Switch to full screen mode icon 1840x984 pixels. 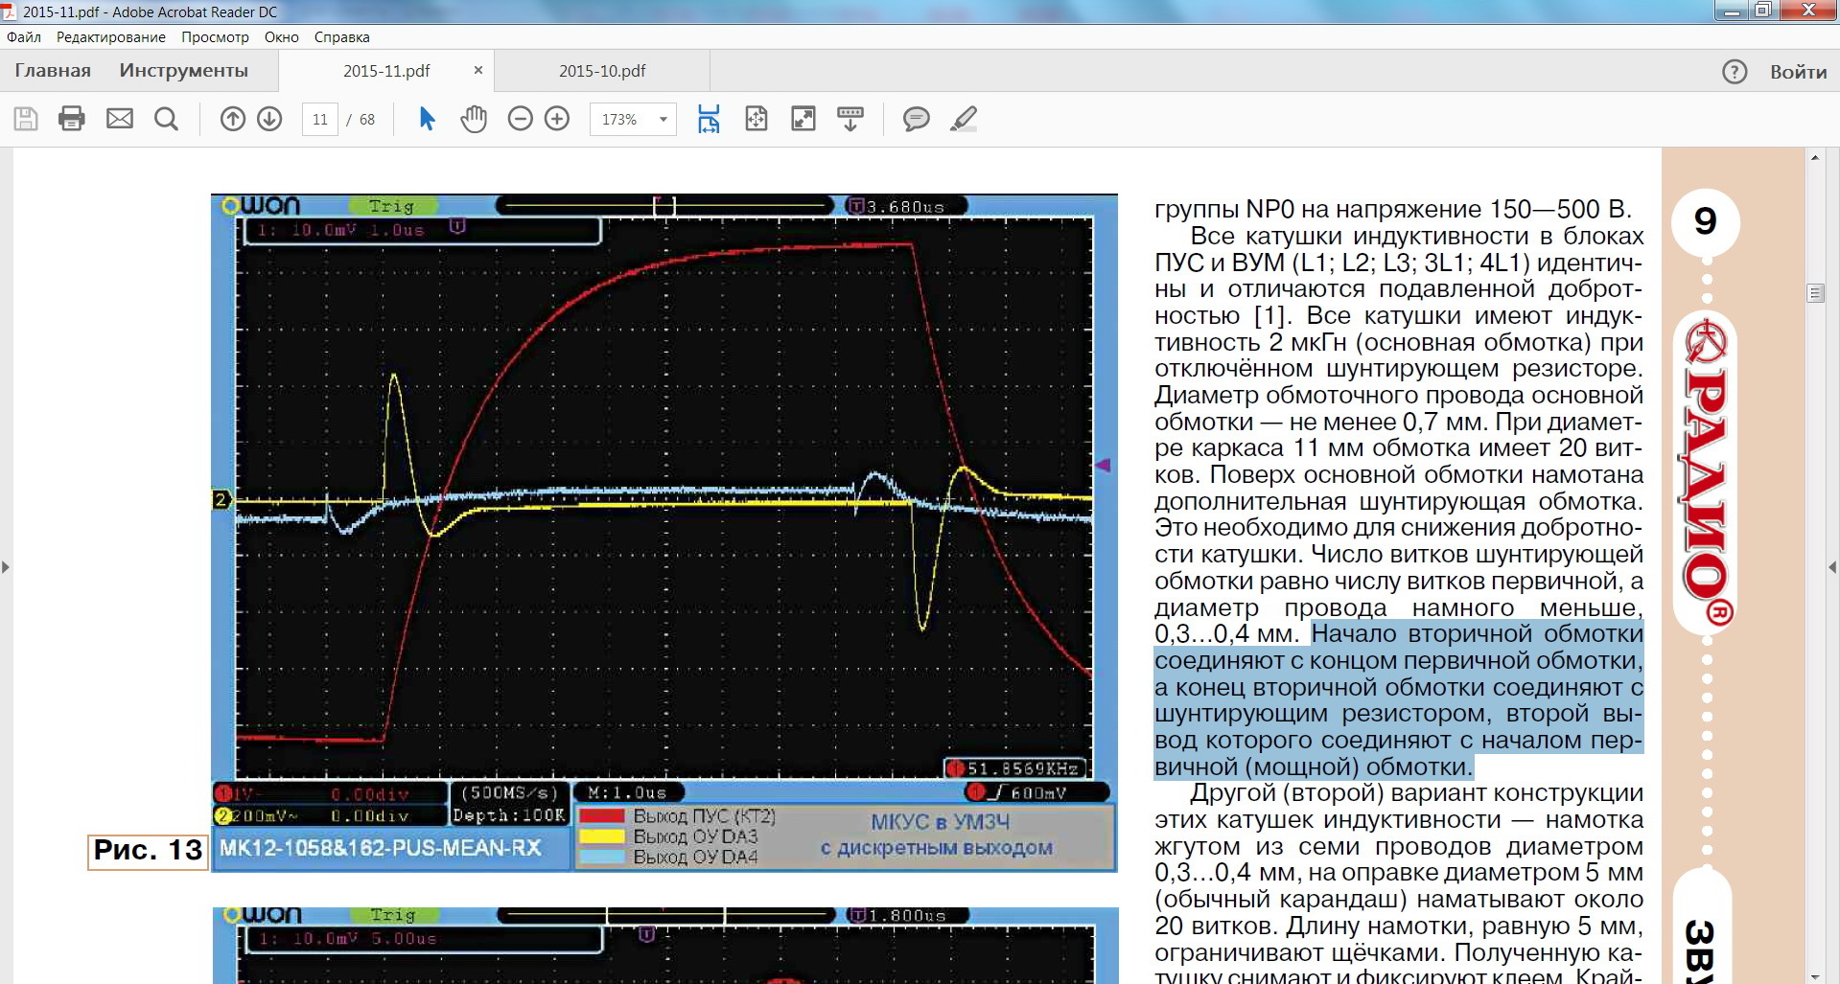803,119
